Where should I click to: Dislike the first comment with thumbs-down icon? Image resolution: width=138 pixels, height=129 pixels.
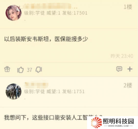pos(39,70)
